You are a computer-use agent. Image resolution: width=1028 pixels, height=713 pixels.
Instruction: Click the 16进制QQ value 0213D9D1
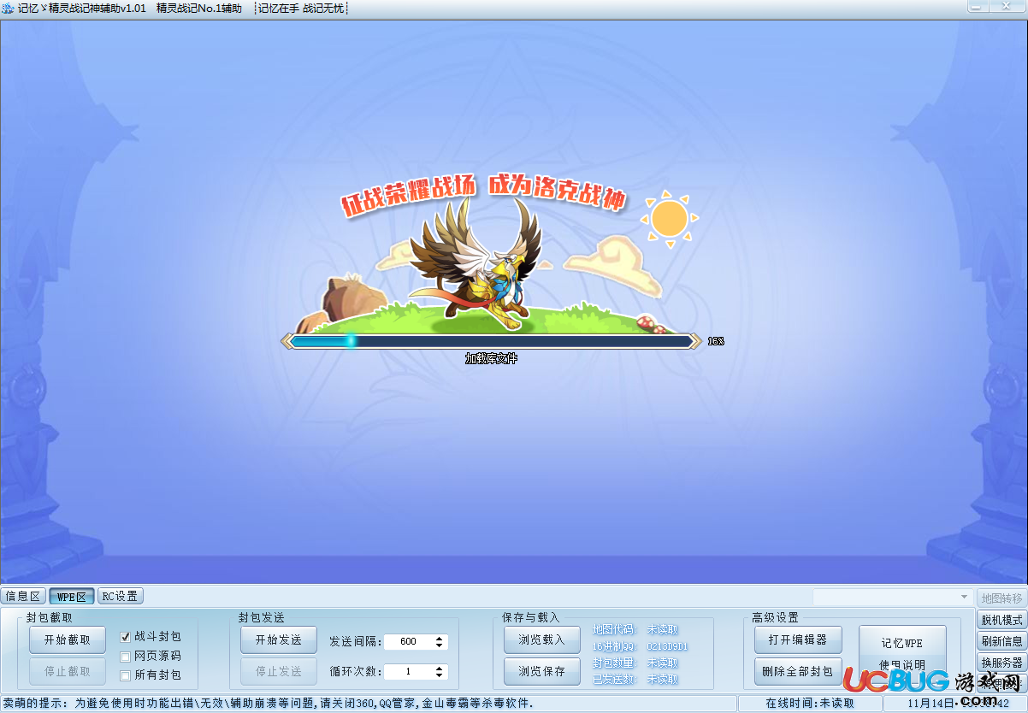(667, 646)
